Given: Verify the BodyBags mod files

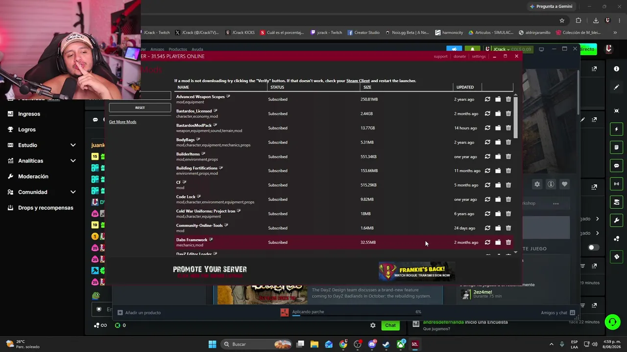Looking at the screenshot, I should (x=487, y=142).
